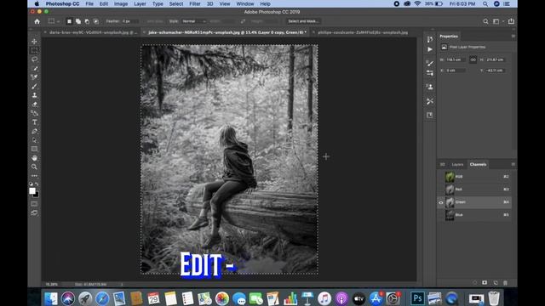The image size is (545, 306).
Task: Show the RGB channel visibility box
Action: (441, 177)
